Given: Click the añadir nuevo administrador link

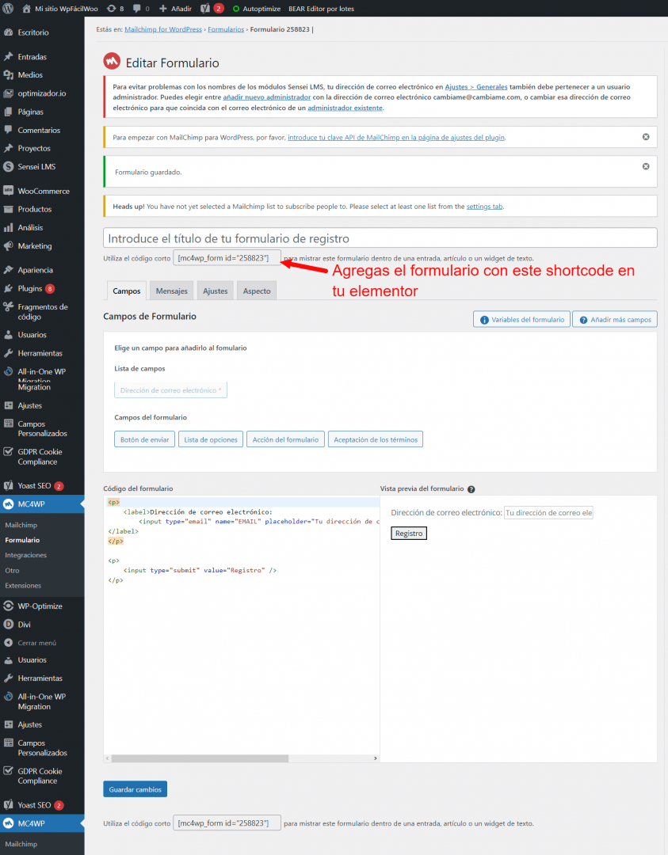Looking at the screenshot, I should (267, 97).
